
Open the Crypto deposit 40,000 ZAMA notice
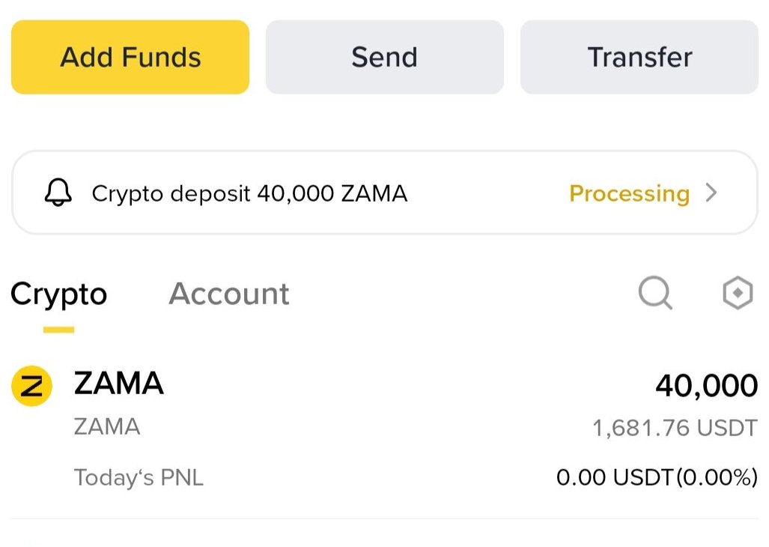point(249,193)
